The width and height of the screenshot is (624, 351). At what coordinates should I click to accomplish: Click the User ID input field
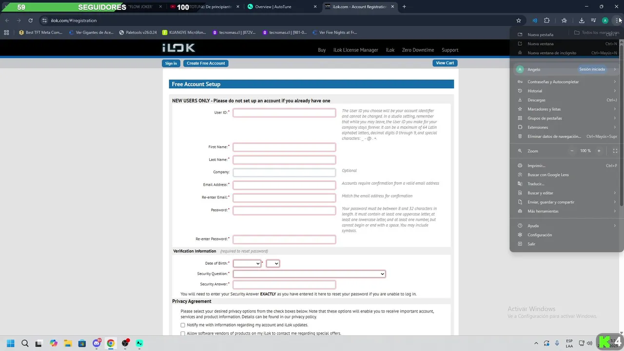(284, 113)
